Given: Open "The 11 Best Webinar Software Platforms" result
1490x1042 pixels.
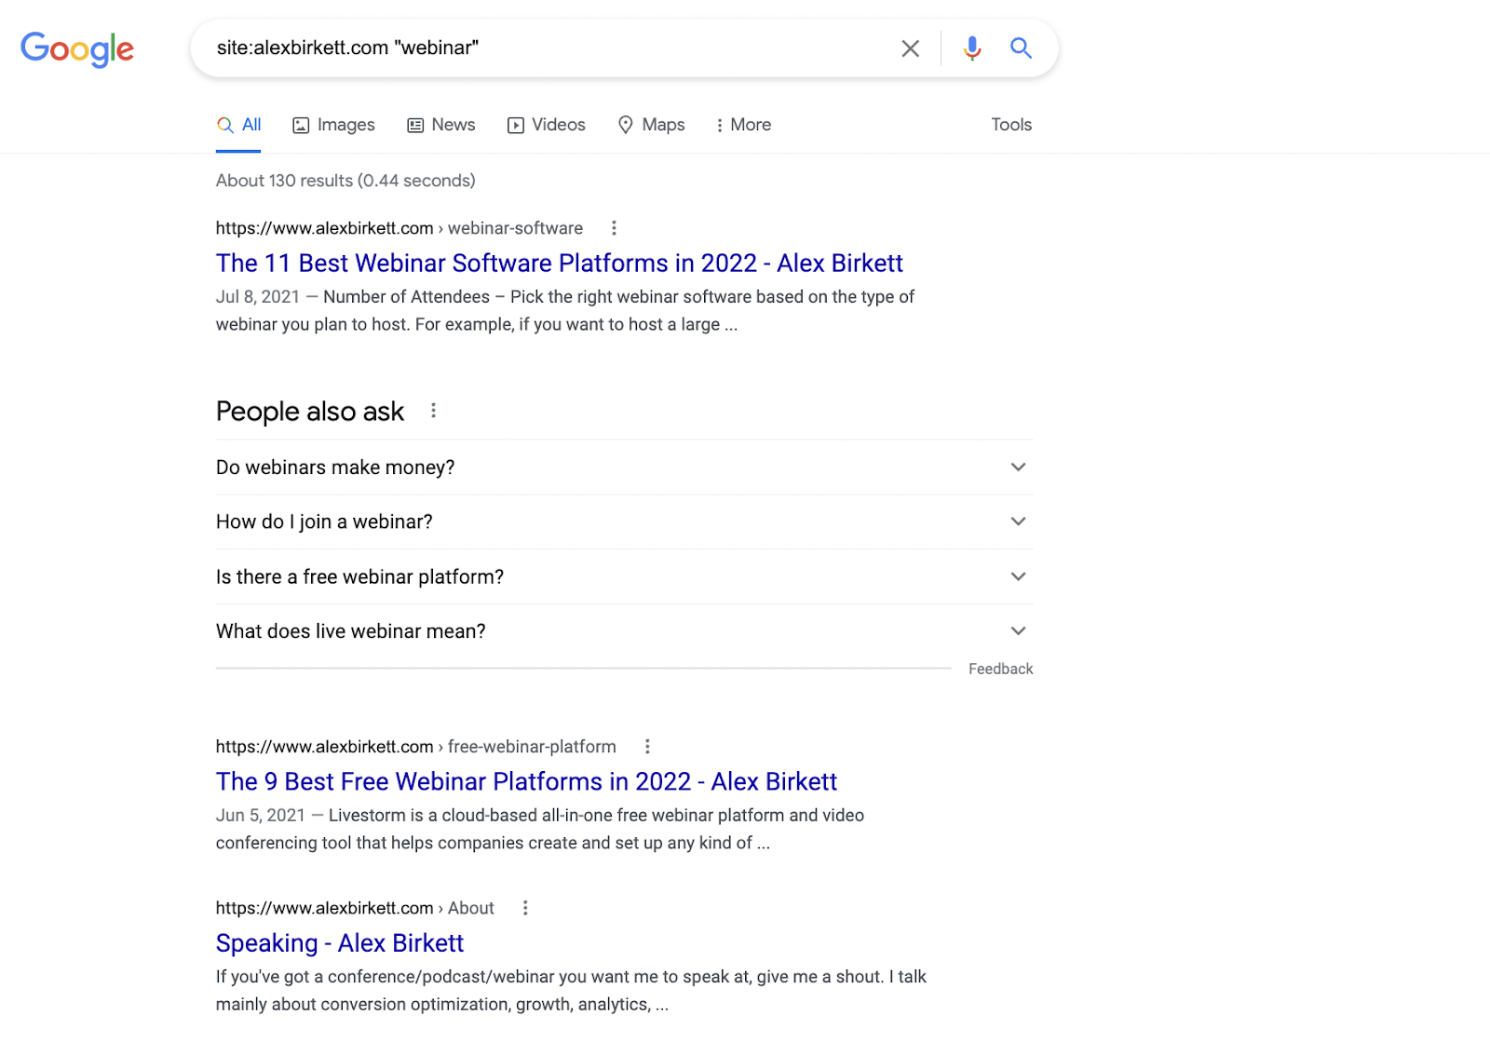Looking at the screenshot, I should click(560, 264).
